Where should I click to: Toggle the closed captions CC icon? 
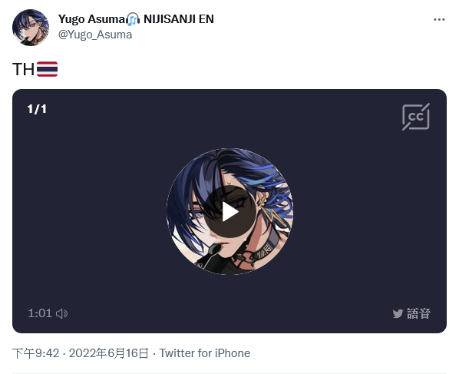(x=416, y=117)
